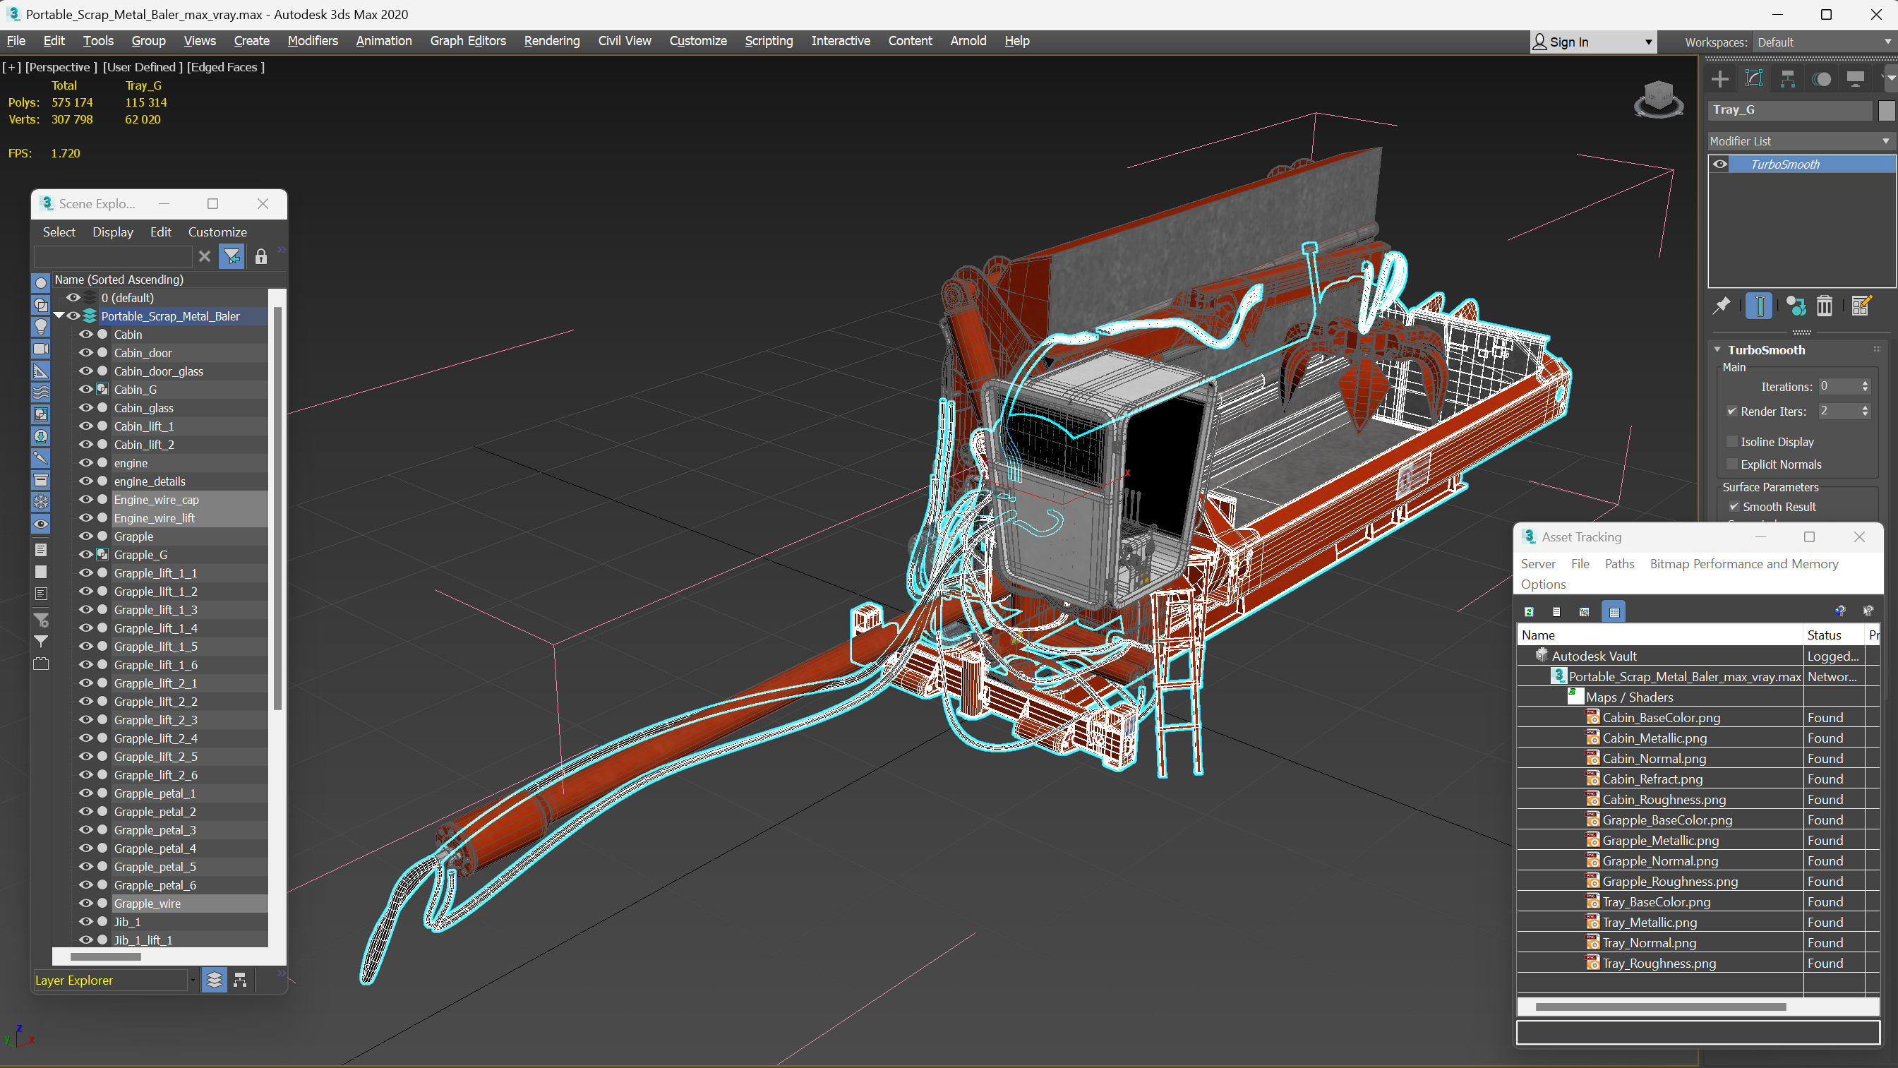
Task: Click the Perspective viewport label
Action: [x=61, y=67]
